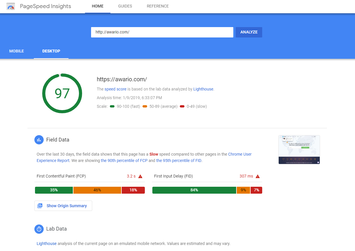Click the 3.2 s FCP value
The image size is (355, 251).
pos(131,176)
